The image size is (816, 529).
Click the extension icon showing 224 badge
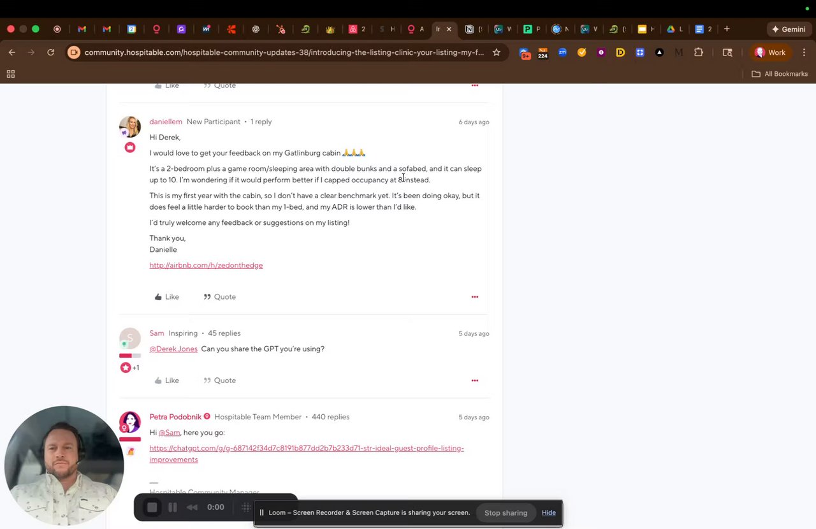(x=543, y=53)
